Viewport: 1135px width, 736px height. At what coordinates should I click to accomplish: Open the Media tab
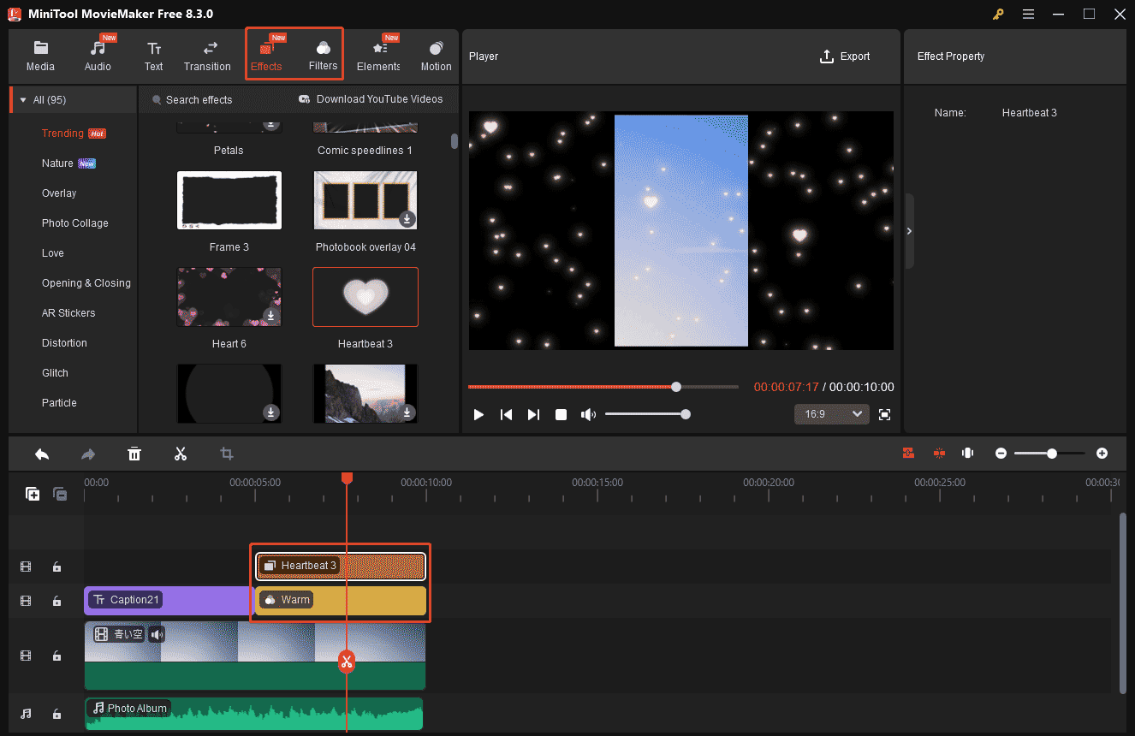pyautogui.click(x=40, y=56)
